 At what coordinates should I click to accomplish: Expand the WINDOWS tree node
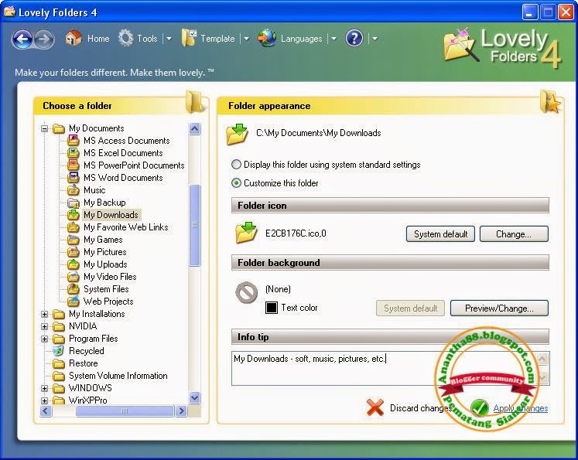(x=45, y=388)
